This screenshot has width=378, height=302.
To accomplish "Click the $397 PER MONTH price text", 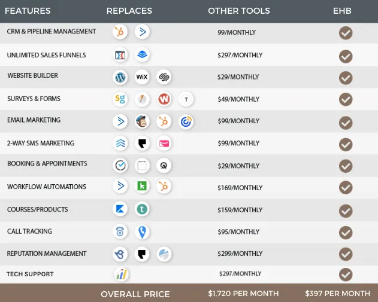I will tap(337, 294).
